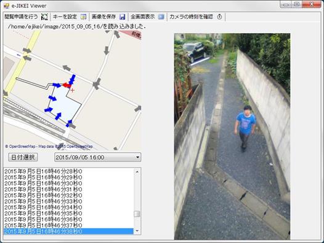The image size is (324, 243).
Task: Select the カメラの時刻を確認 toolbar text
Action: (x=191, y=17)
